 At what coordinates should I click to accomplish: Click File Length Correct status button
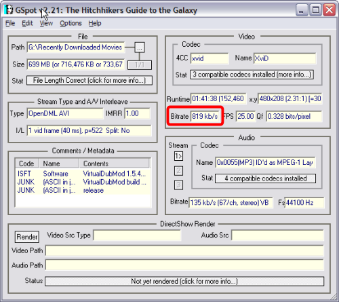(89, 81)
